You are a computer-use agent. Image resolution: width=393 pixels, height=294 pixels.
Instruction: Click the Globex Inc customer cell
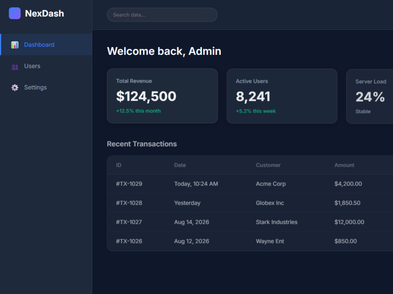(x=270, y=203)
